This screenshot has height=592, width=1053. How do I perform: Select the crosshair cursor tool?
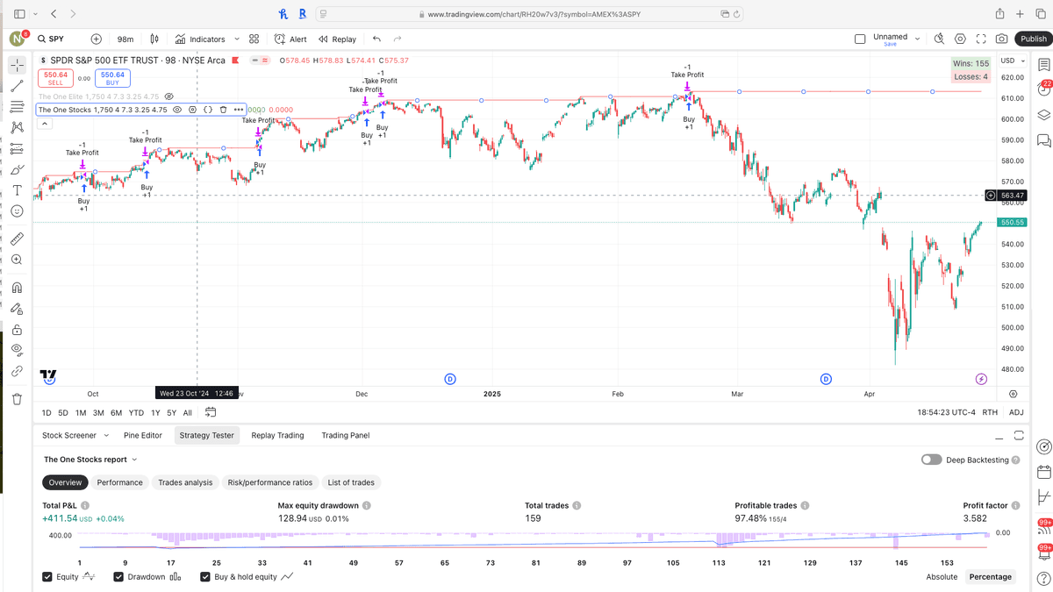tap(17, 65)
